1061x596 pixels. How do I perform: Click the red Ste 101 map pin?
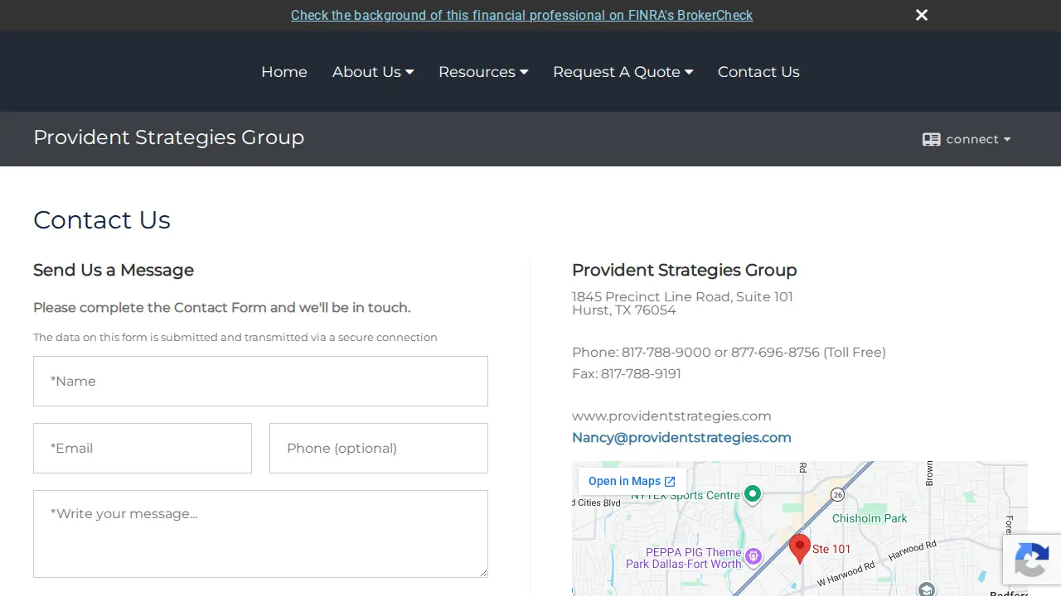[799, 549]
